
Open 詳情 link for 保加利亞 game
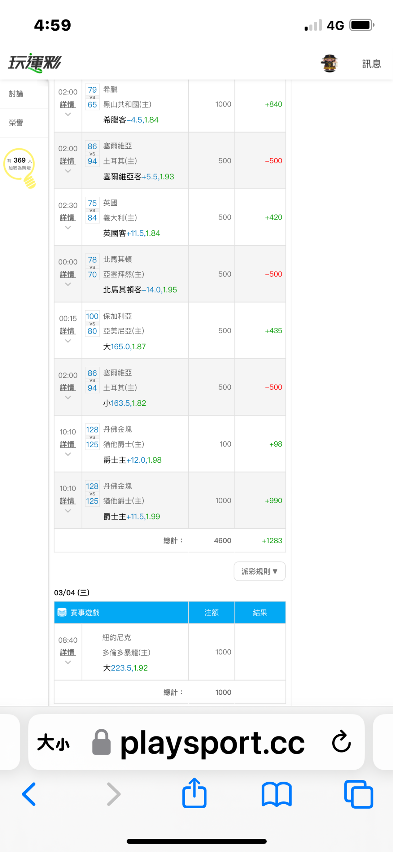pos(68,331)
